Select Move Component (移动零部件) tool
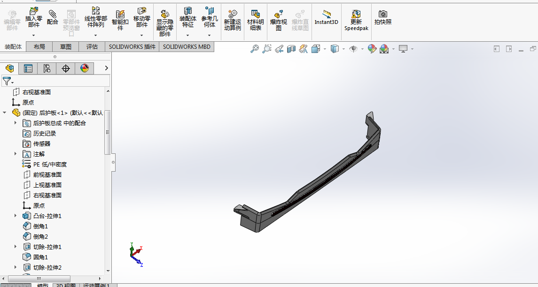 [x=142, y=17]
